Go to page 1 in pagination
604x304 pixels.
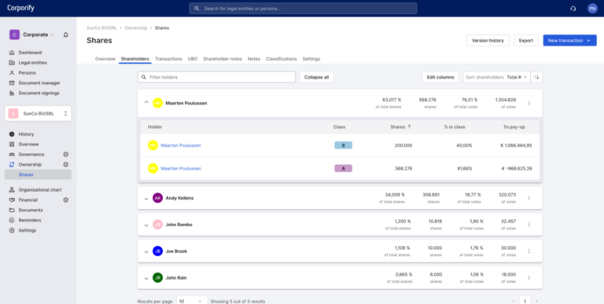coord(525,301)
